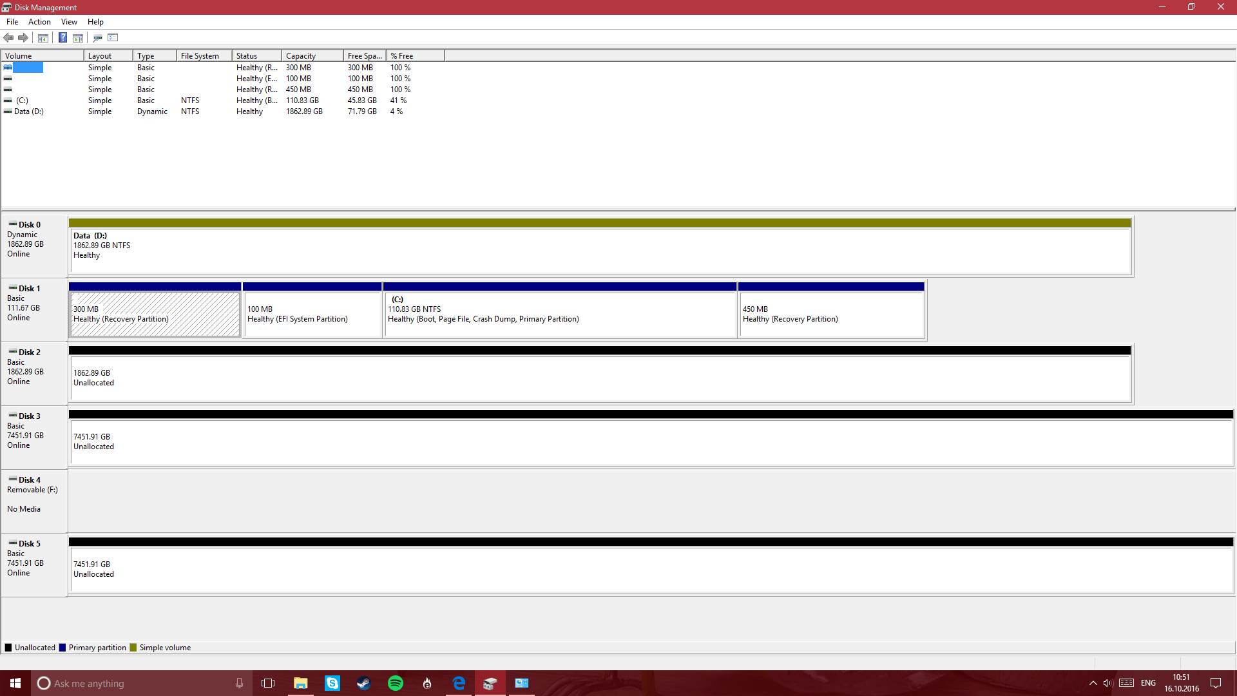Select the (C:) partition block on Disk 1
Viewport: 1237px width, 696px height.
coord(559,314)
